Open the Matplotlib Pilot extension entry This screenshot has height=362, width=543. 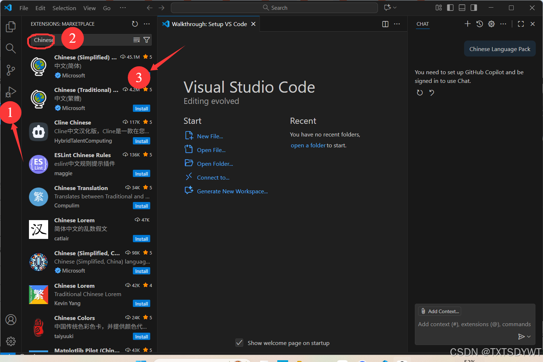click(x=89, y=350)
